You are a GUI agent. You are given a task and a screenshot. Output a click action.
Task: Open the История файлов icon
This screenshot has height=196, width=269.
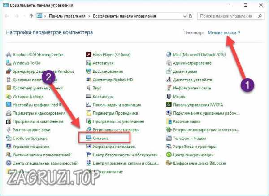[x=9, y=96]
